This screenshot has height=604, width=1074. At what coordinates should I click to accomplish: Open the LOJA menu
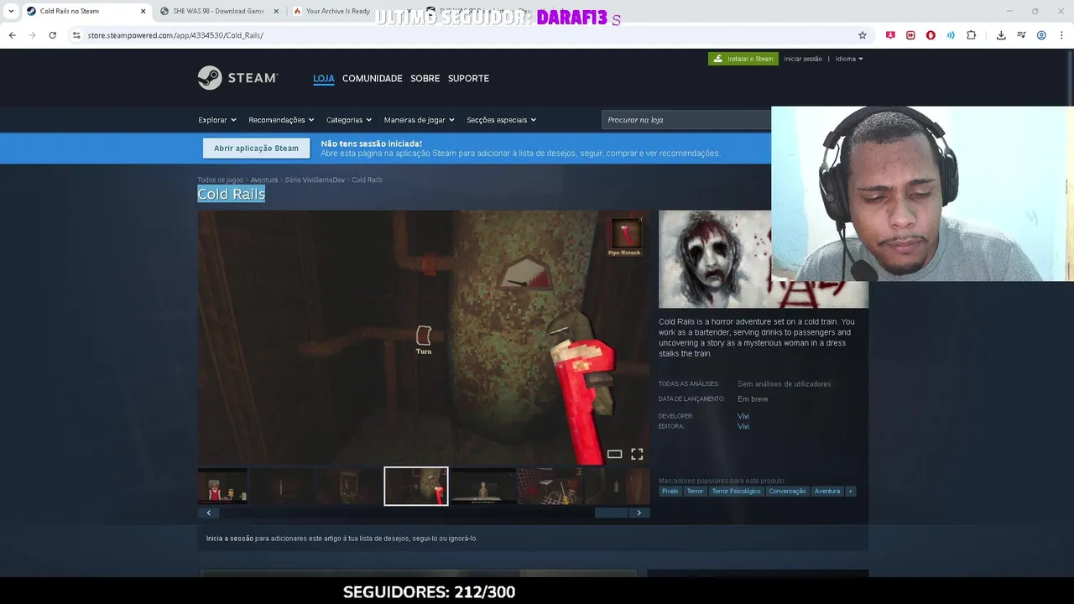click(x=324, y=78)
